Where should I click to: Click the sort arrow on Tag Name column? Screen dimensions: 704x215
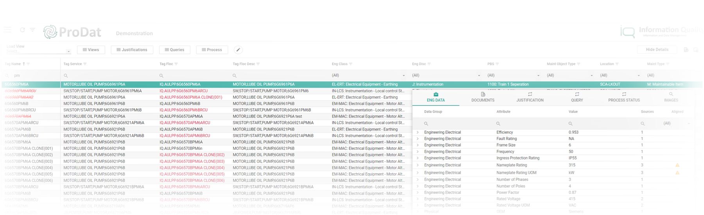(x=24, y=64)
